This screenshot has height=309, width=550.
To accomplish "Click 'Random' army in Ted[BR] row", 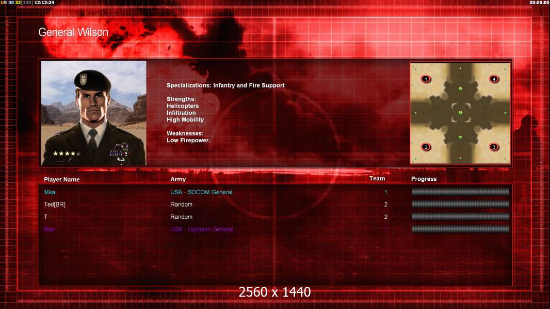I will [x=181, y=204].
